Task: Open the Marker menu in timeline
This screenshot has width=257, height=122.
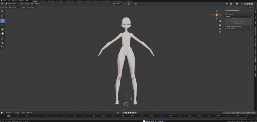Action: pos(30,113)
